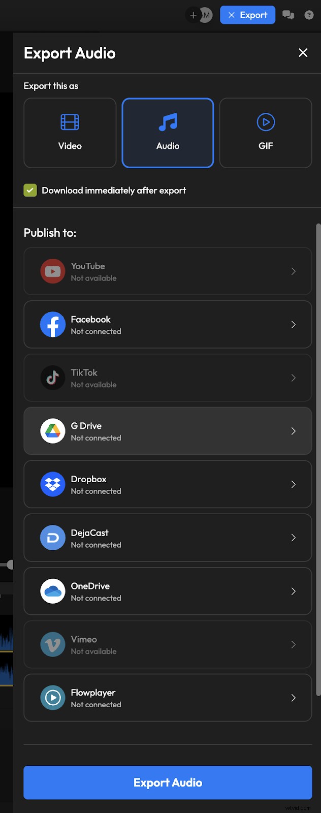This screenshot has width=321, height=813.
Task: Select GIF export format option
Action: point(266,133)
